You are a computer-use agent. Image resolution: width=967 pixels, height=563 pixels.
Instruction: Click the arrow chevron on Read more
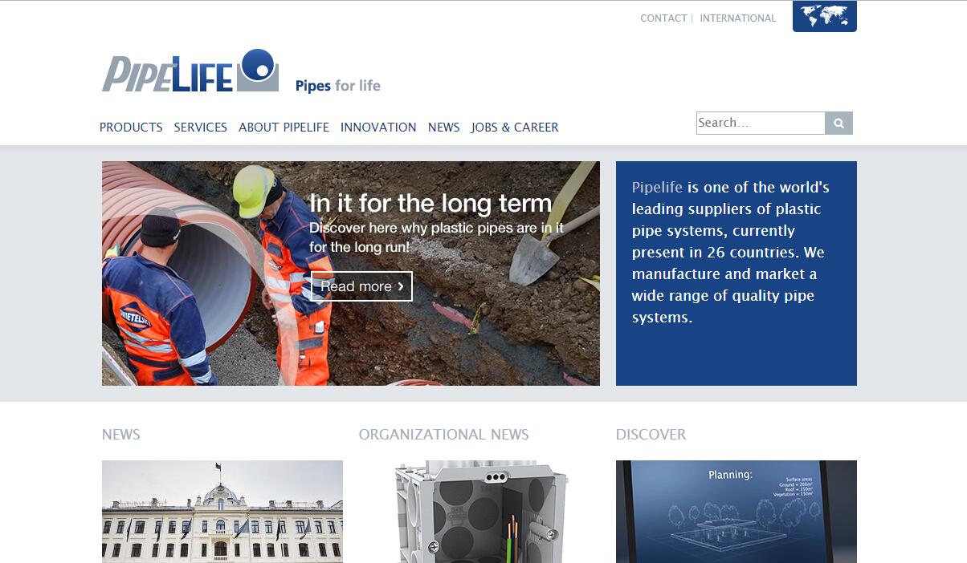[401, 286]
